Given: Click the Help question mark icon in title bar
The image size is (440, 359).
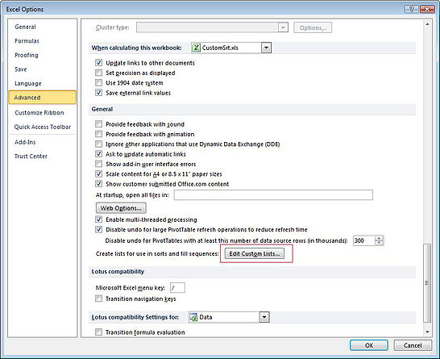Looking at the screenshot, I should [411, 9].
